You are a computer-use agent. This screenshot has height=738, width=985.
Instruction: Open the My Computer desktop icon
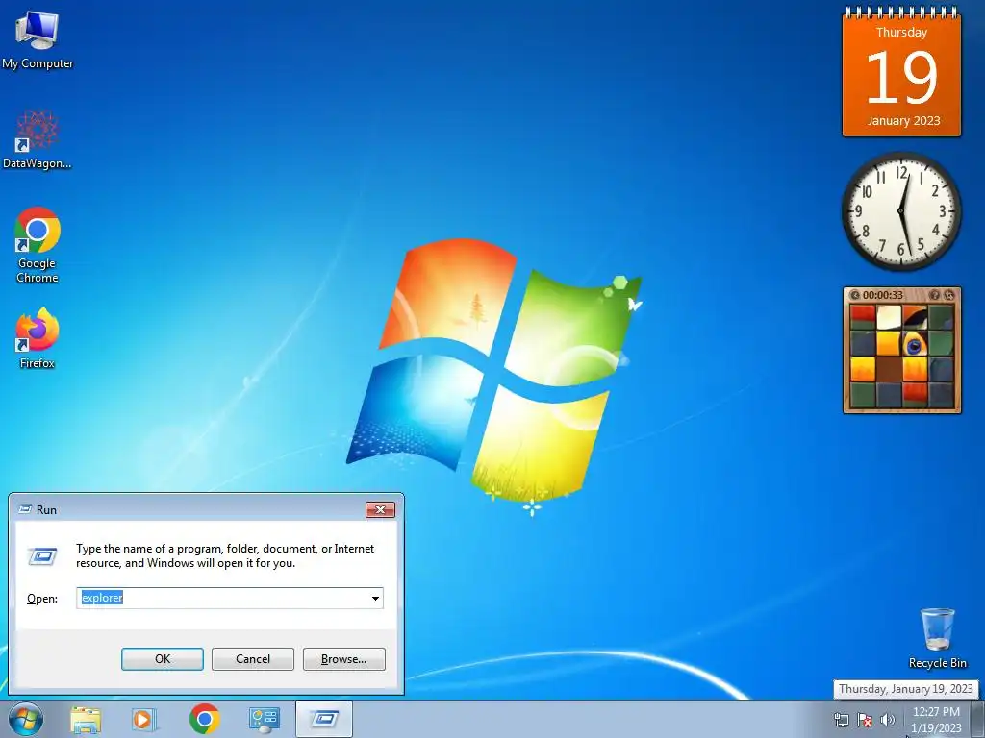click(x=38, y=38)
